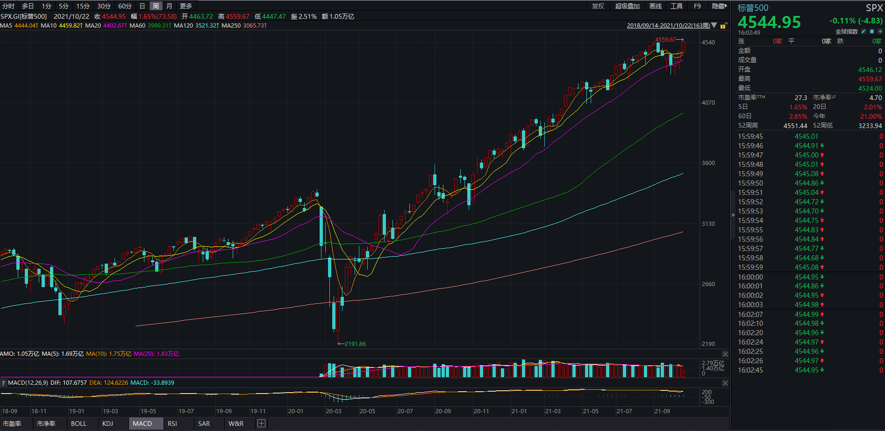885x431 pixels.
Task: Open the 画线 drawing tools
Action: pyautogui.click(x=656, y=6)
